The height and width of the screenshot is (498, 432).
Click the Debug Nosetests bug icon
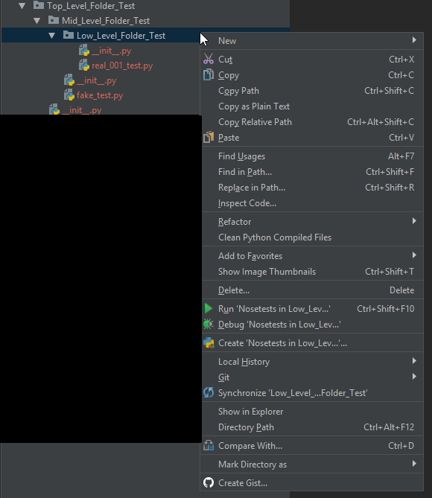(209, 325)
